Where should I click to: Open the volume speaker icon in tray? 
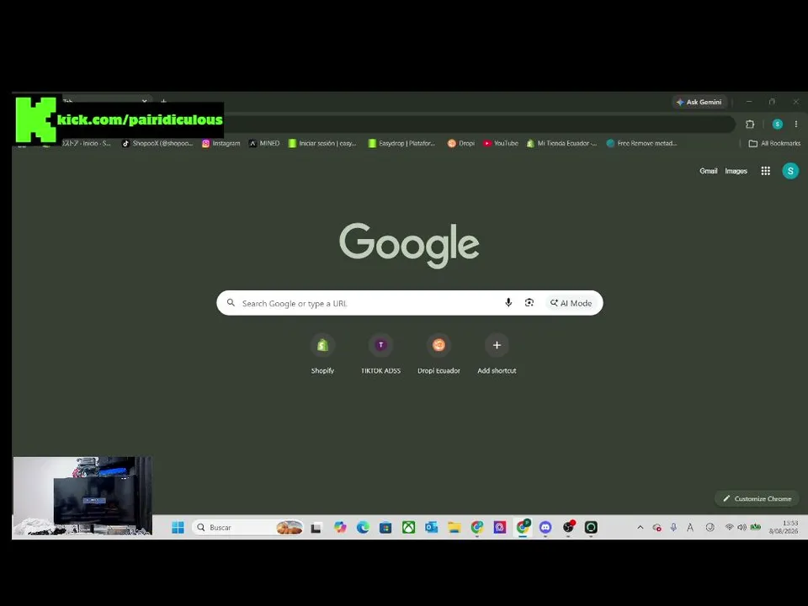tap(742, 527)
